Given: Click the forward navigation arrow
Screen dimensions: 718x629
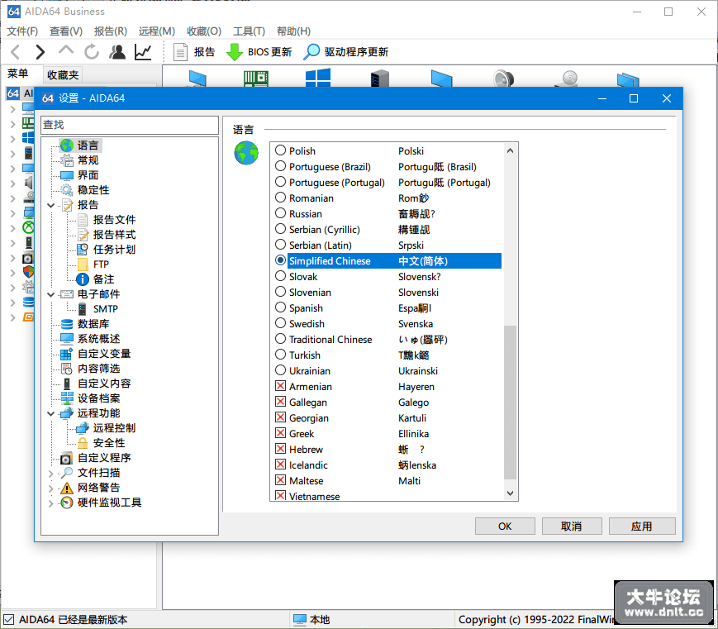Looking at the screenshot, I should (40, 52).
